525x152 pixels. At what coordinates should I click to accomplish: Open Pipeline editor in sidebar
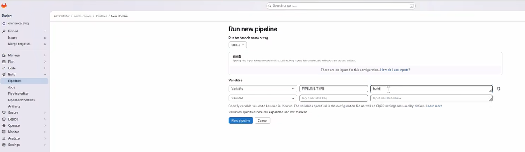click(x=25, y=94)
